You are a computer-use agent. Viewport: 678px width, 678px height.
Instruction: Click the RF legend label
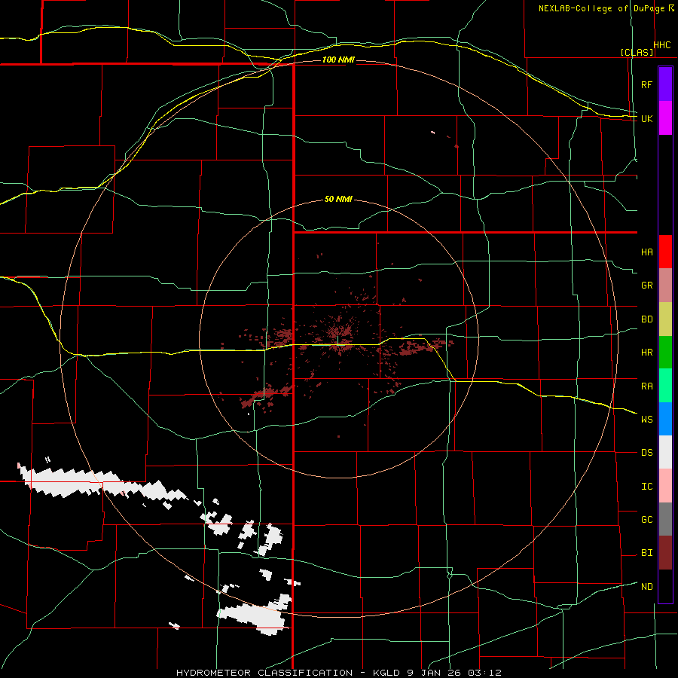[x=646, y=84]
